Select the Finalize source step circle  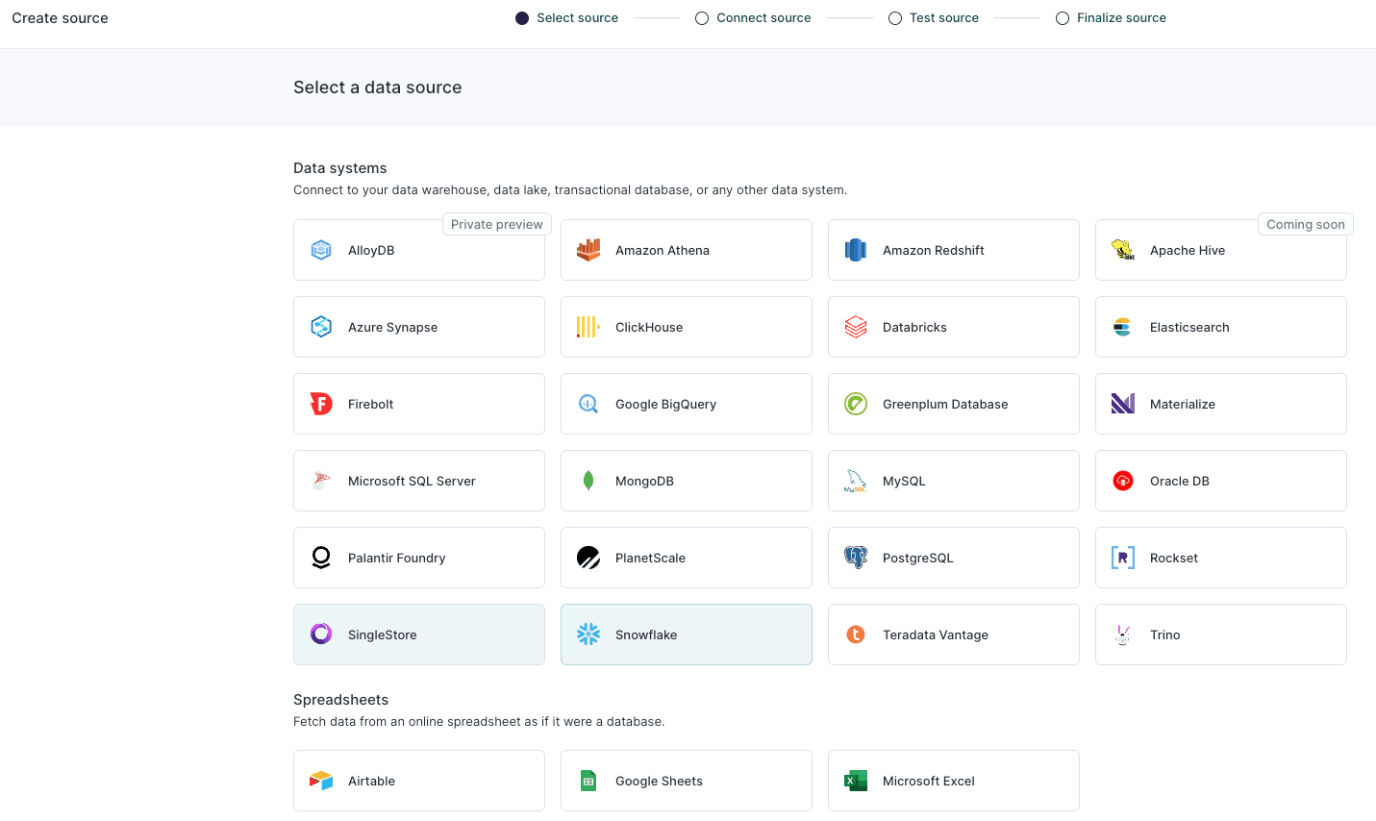click(1063, 17)
